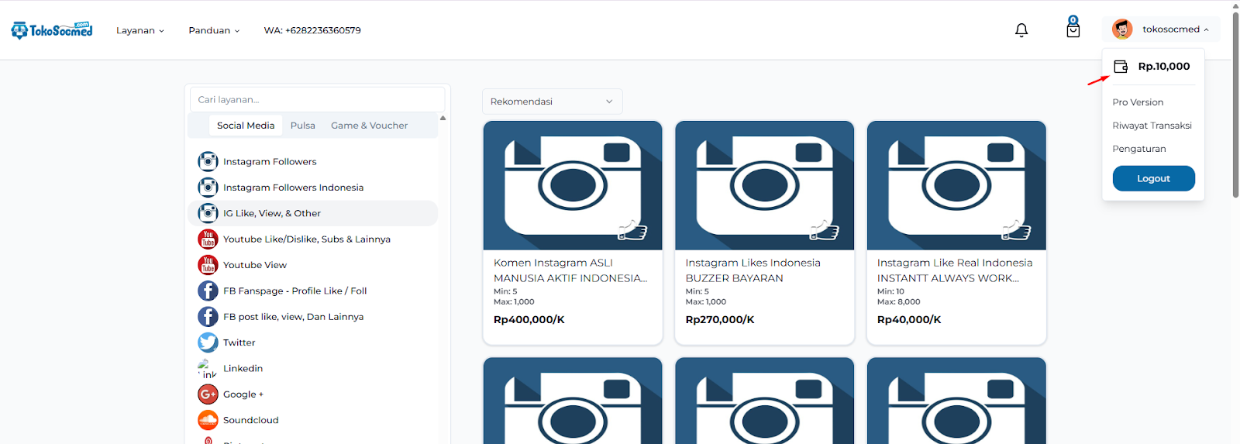Switch to the Game & Voucher tab
The height and width of the screenshot is (444, 1240).
(x=369, y=126)
